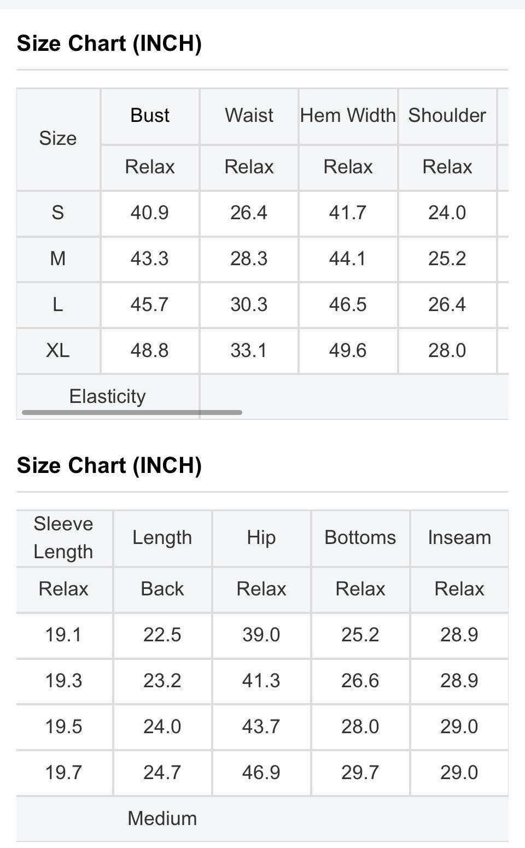Click the Hem Width column header
Viewport: 525px width, 848px height.
[348, 116]
